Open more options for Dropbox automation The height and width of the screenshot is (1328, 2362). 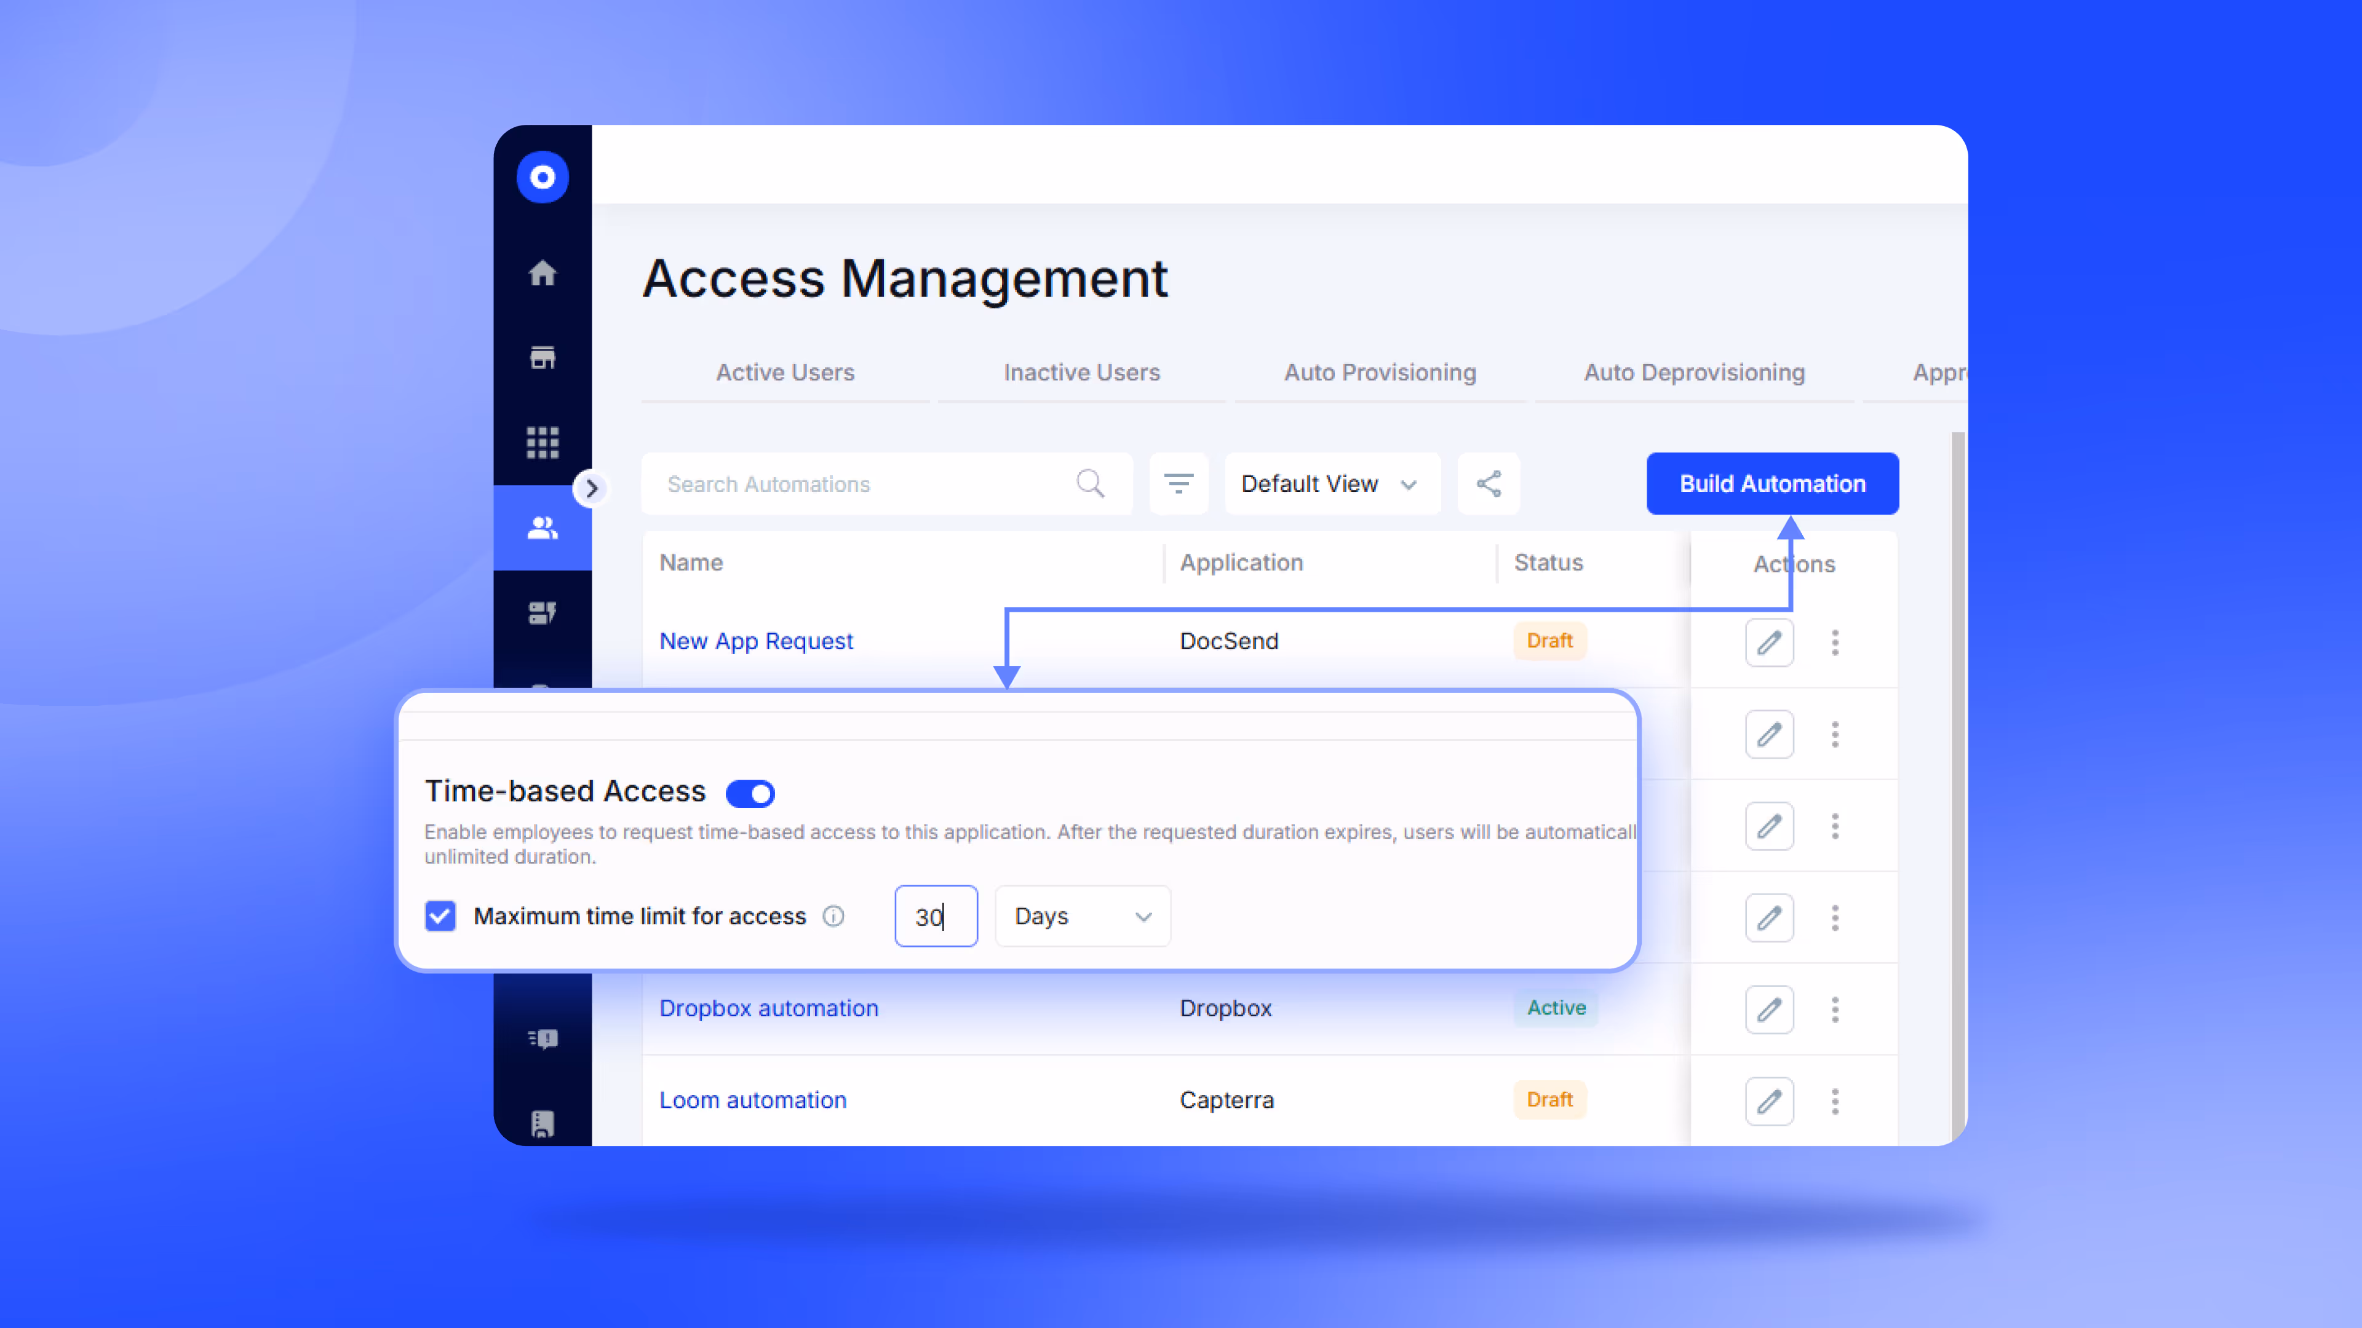[x=1835, y=1009]
